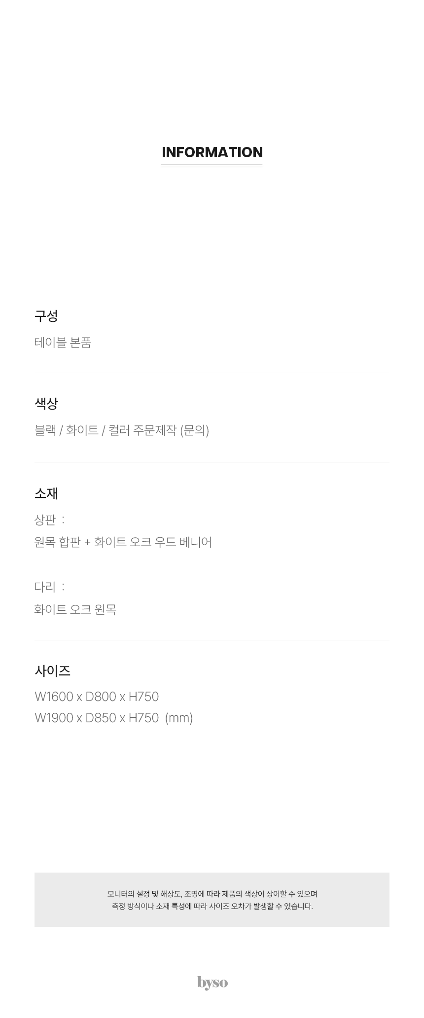Click the byso logo at the bottom
This screenshot has height=1018, width=424.
(212, 983)
